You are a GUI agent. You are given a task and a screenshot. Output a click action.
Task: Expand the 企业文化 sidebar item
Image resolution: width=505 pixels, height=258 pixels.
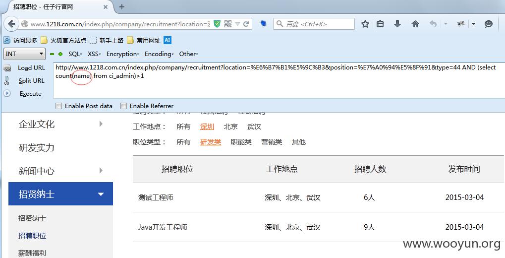coord(60,124)
